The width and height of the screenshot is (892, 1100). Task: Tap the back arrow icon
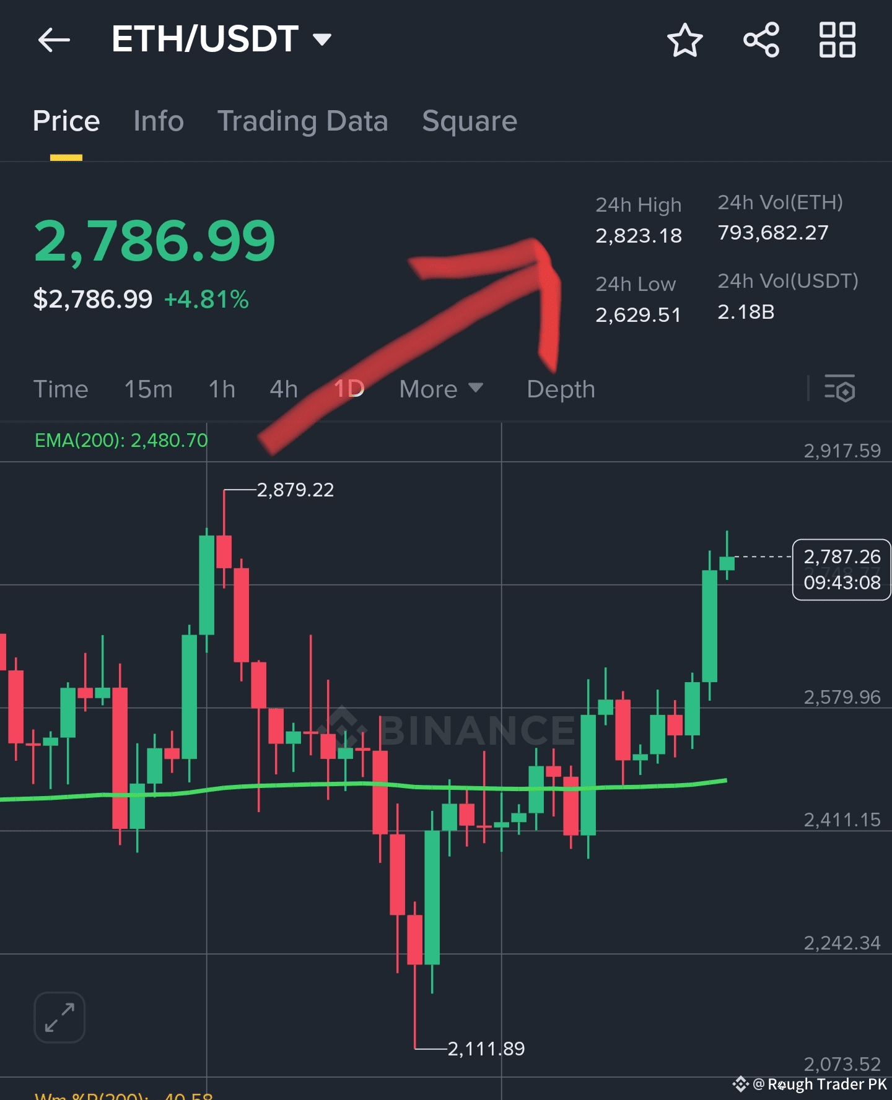(x=54, y=41)
